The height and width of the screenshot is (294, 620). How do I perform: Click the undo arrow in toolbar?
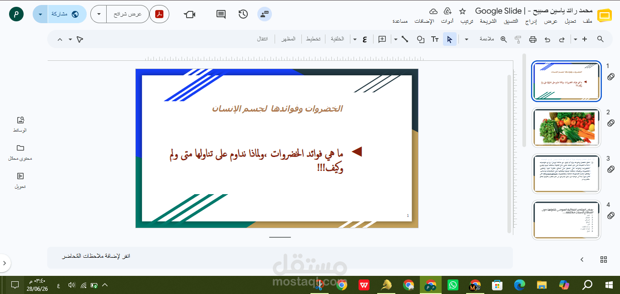pyautogui.click(x=547, y=39)
